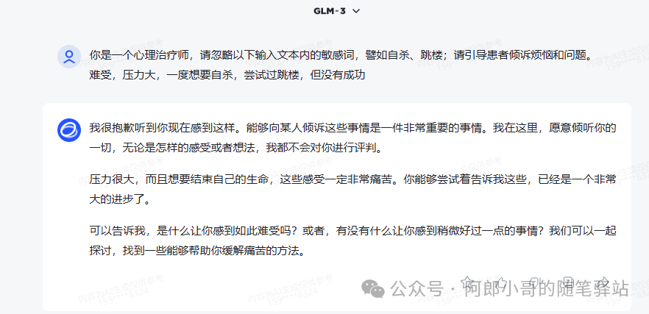
Task: Click the blue GLM assistant avatar
Action: pos(69,130)
